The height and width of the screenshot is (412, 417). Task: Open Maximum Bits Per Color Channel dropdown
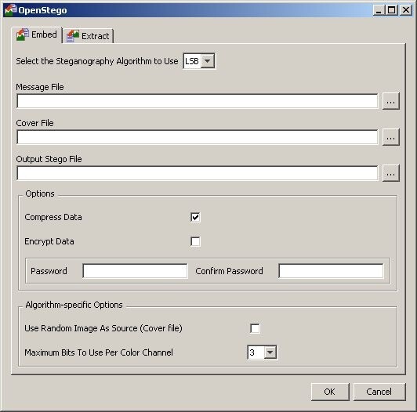262,352
